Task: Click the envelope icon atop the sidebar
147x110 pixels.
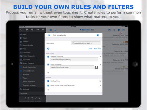Action: pos(38,30)
